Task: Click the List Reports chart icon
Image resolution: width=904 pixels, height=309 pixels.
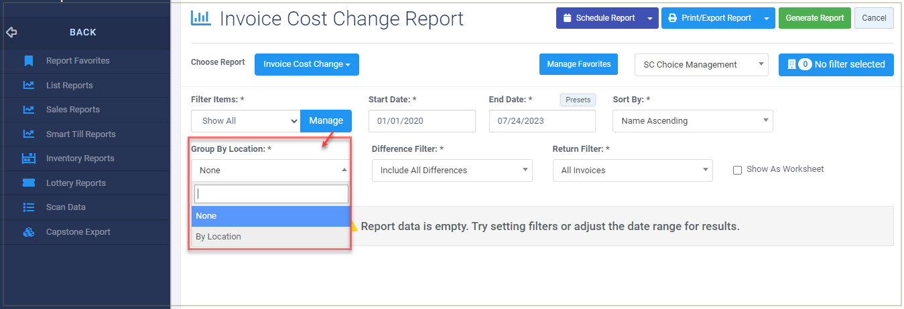Action: (29, 86)
